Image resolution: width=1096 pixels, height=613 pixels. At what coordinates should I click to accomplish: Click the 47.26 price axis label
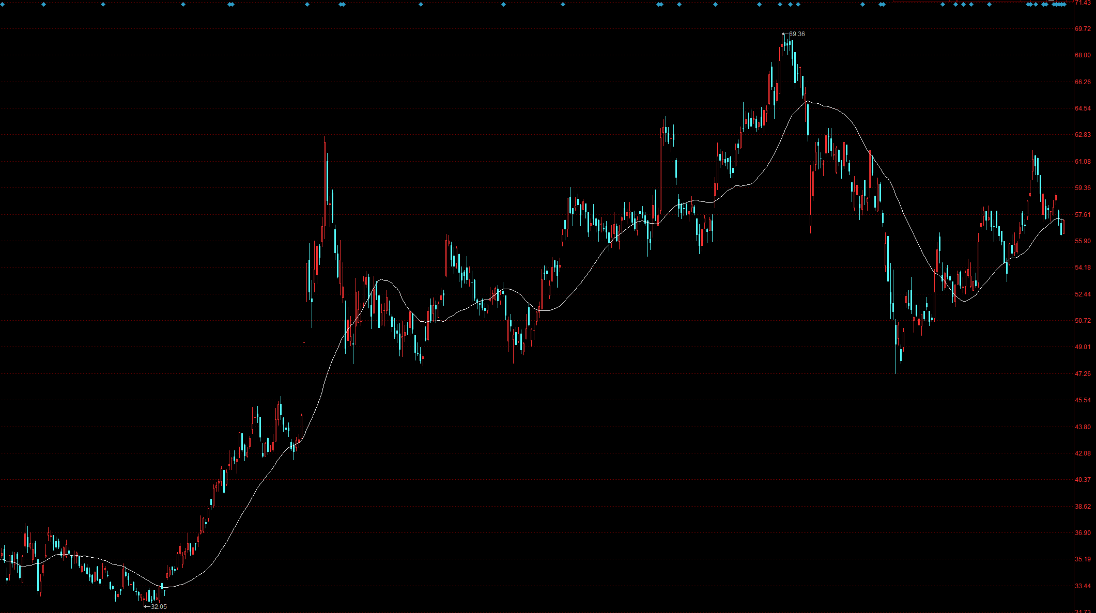1083,374
